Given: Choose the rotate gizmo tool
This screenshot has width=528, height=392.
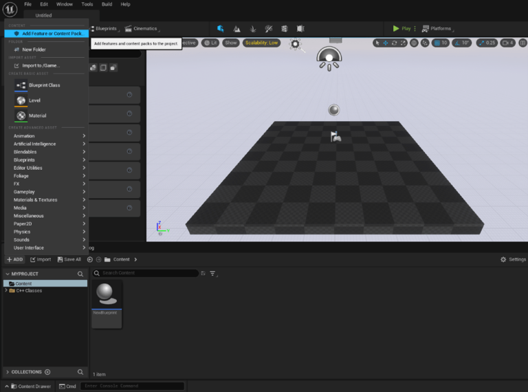Looking at the screenshot, I should click(x=395, y=43).
